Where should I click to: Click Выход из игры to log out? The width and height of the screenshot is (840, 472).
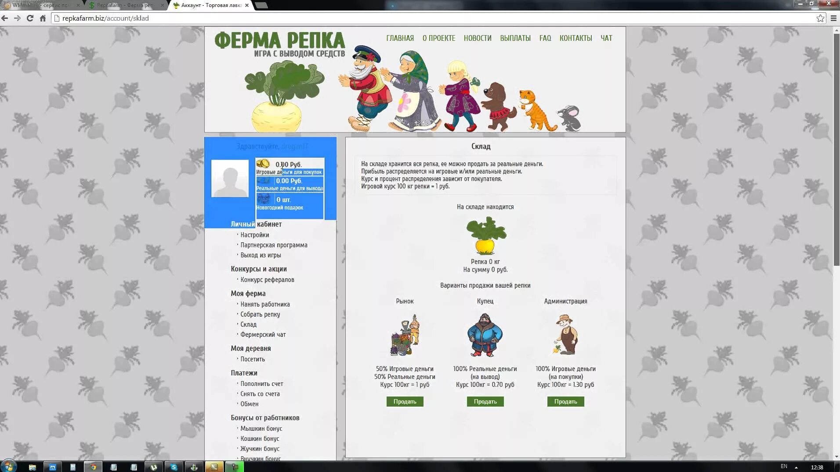tap(261, 255)
